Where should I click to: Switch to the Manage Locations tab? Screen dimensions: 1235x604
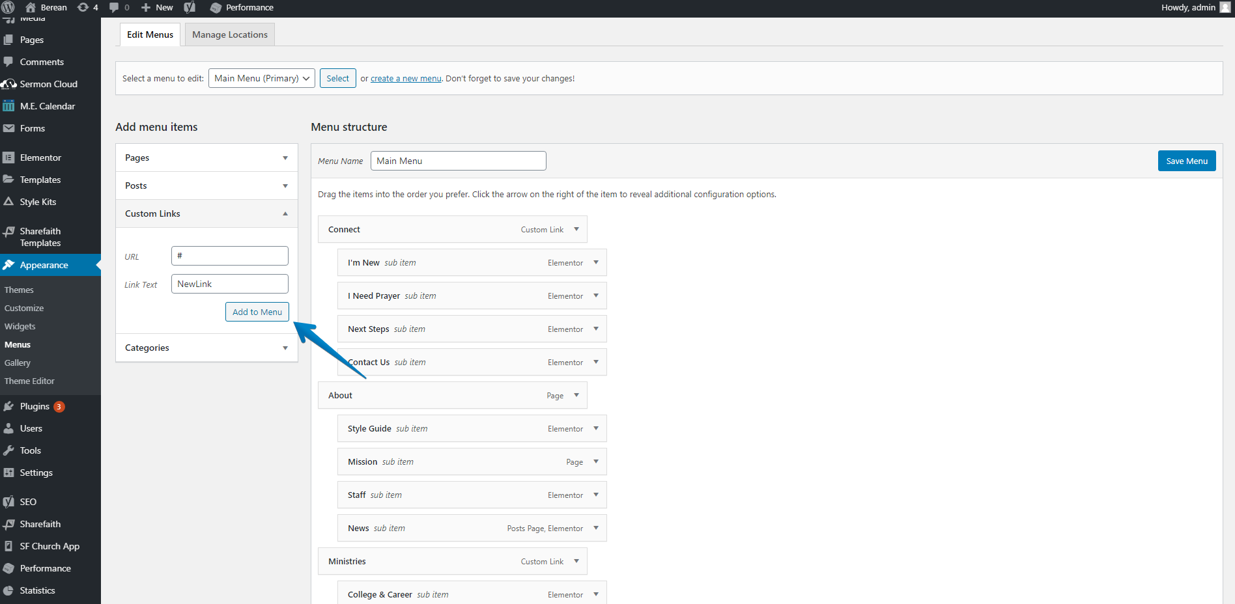point(229,34)
